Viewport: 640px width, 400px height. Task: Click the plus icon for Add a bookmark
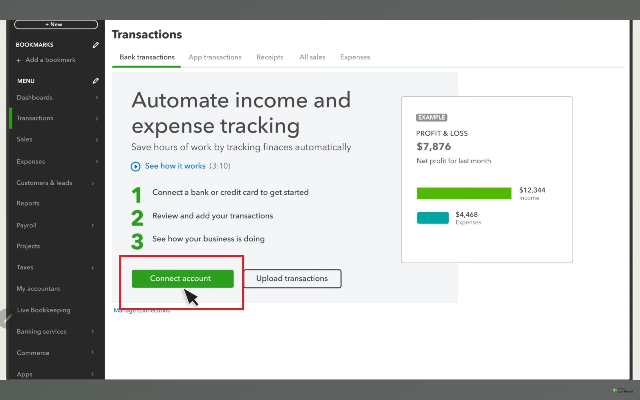coord(19,60)
